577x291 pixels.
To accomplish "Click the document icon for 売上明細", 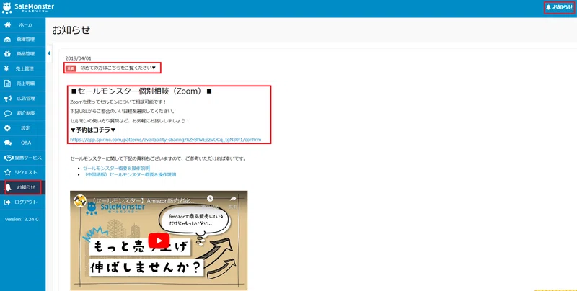I will 7,84.
